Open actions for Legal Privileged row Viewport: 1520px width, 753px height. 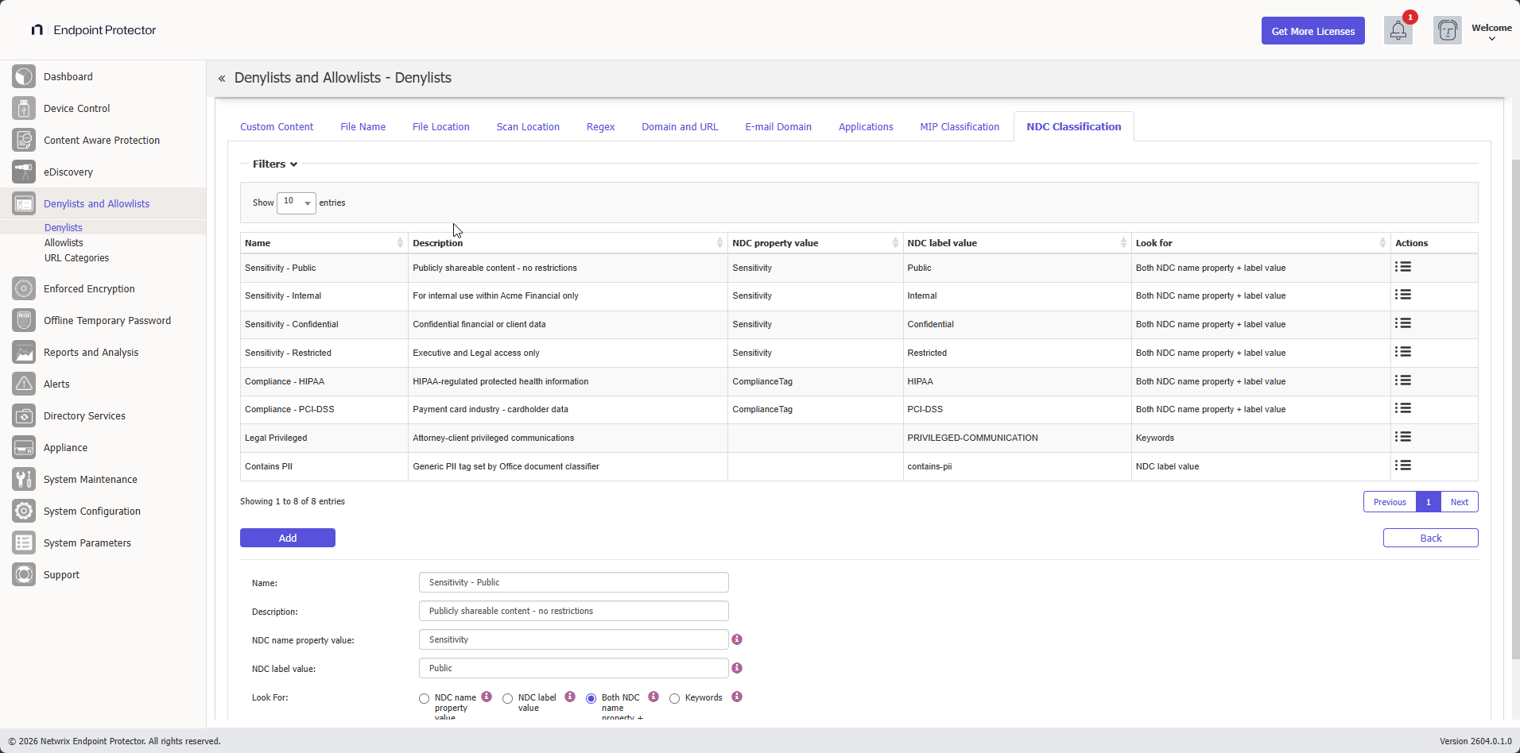[x=1403, y=437]
